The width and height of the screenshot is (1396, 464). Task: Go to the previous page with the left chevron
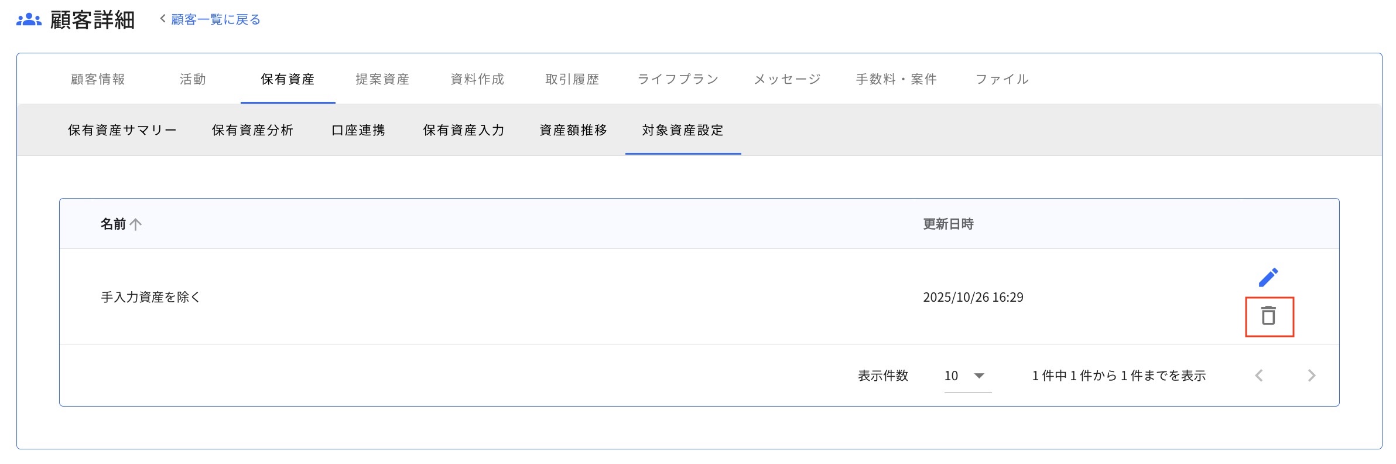(1259, 376)
